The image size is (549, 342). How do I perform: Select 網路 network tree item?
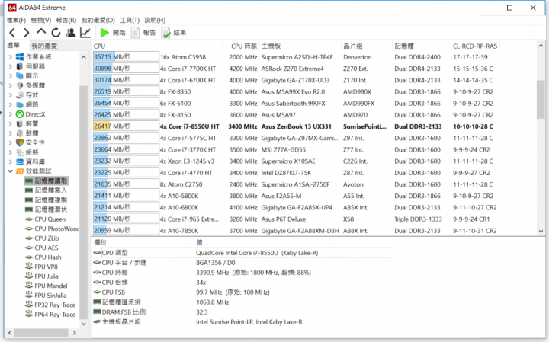[x=27, y=104]
